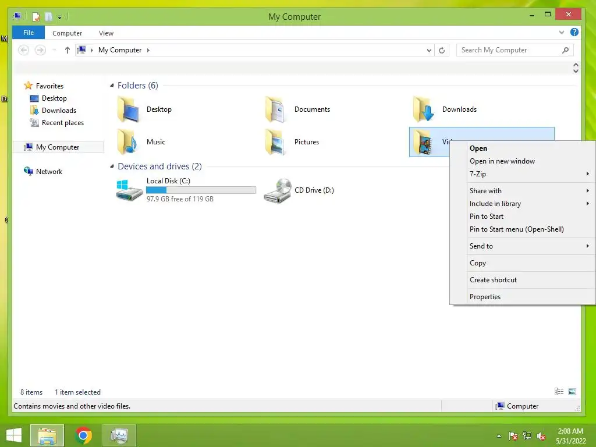
Task: Expand the Include in library submenu
Action: pos(588,203)
